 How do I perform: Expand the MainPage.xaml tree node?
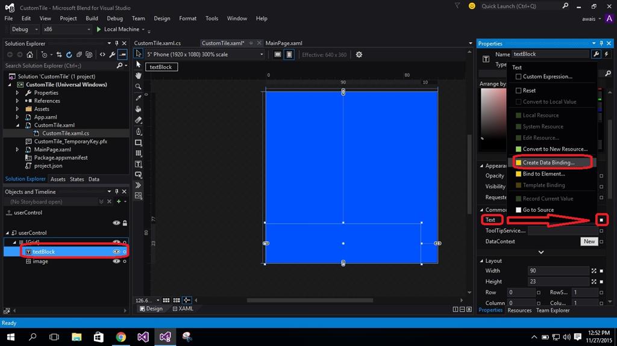(17, 149)
